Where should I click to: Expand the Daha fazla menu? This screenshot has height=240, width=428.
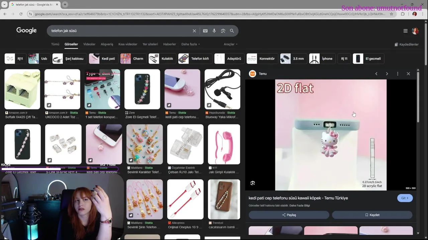point(191,44)
